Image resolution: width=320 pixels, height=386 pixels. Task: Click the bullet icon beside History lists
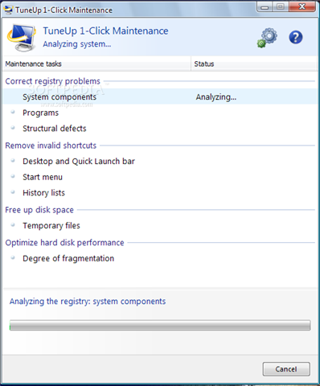(13, 192)
